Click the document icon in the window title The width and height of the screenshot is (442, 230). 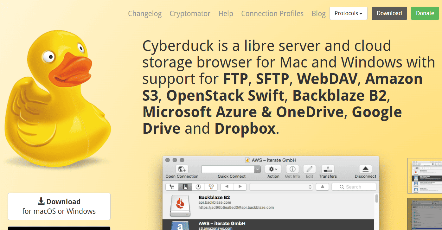[248, 160]
